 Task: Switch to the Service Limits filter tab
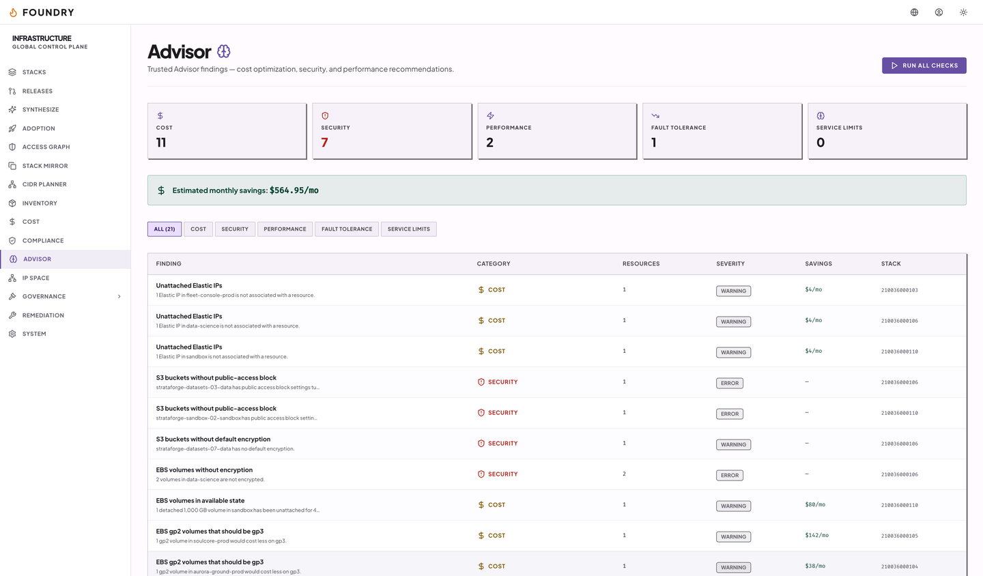point(409,229)
